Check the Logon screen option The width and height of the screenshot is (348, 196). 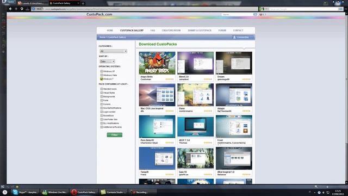pyautogui.click(x=102, y=112)
